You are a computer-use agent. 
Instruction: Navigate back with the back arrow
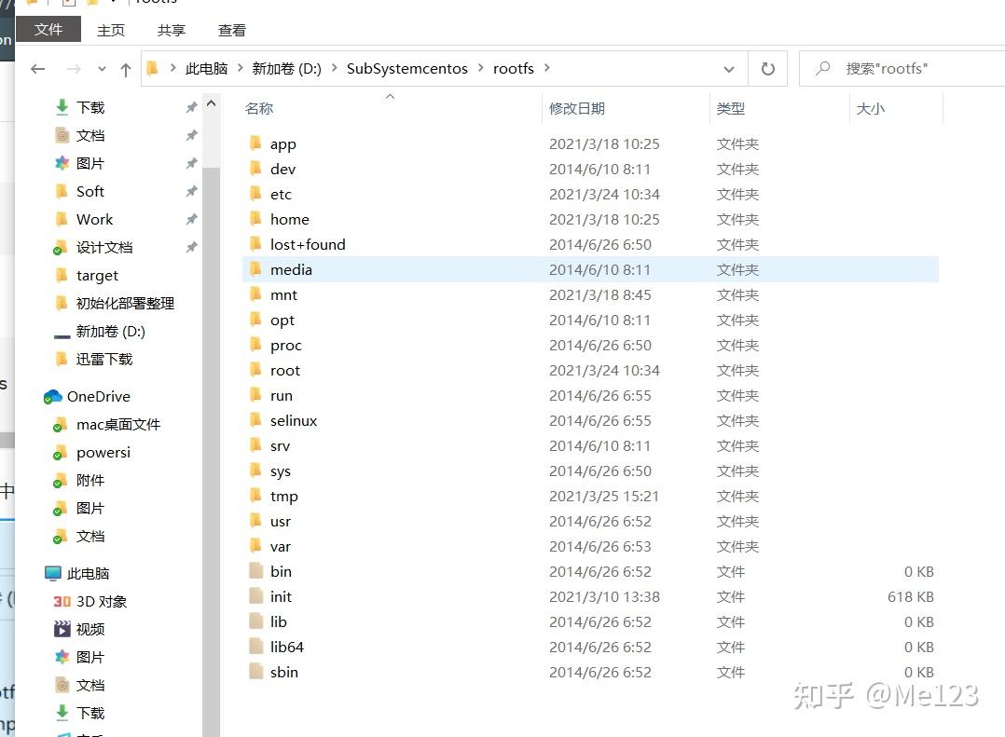(37, 68)
